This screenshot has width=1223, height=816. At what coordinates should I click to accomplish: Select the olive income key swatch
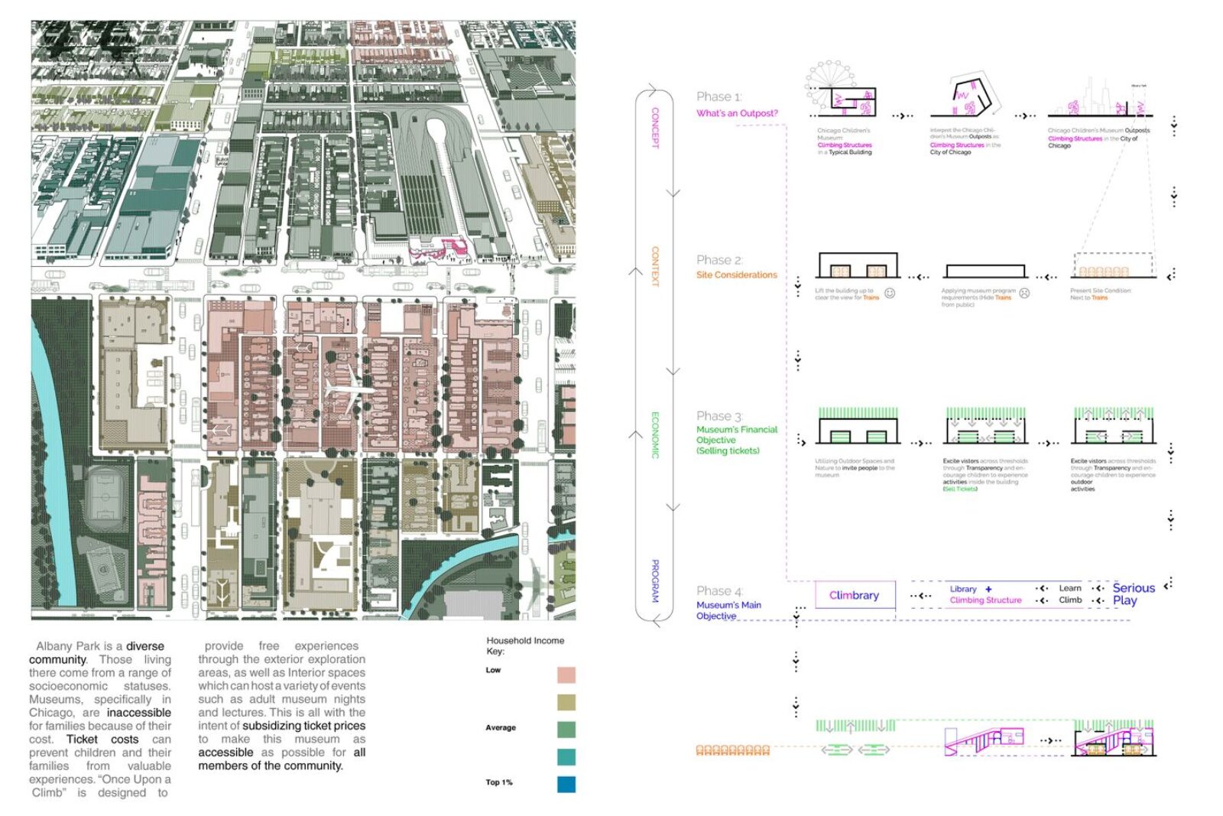click(x=566, y=702)
